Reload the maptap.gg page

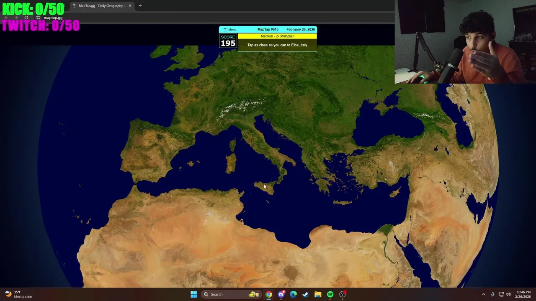point(26,18)
